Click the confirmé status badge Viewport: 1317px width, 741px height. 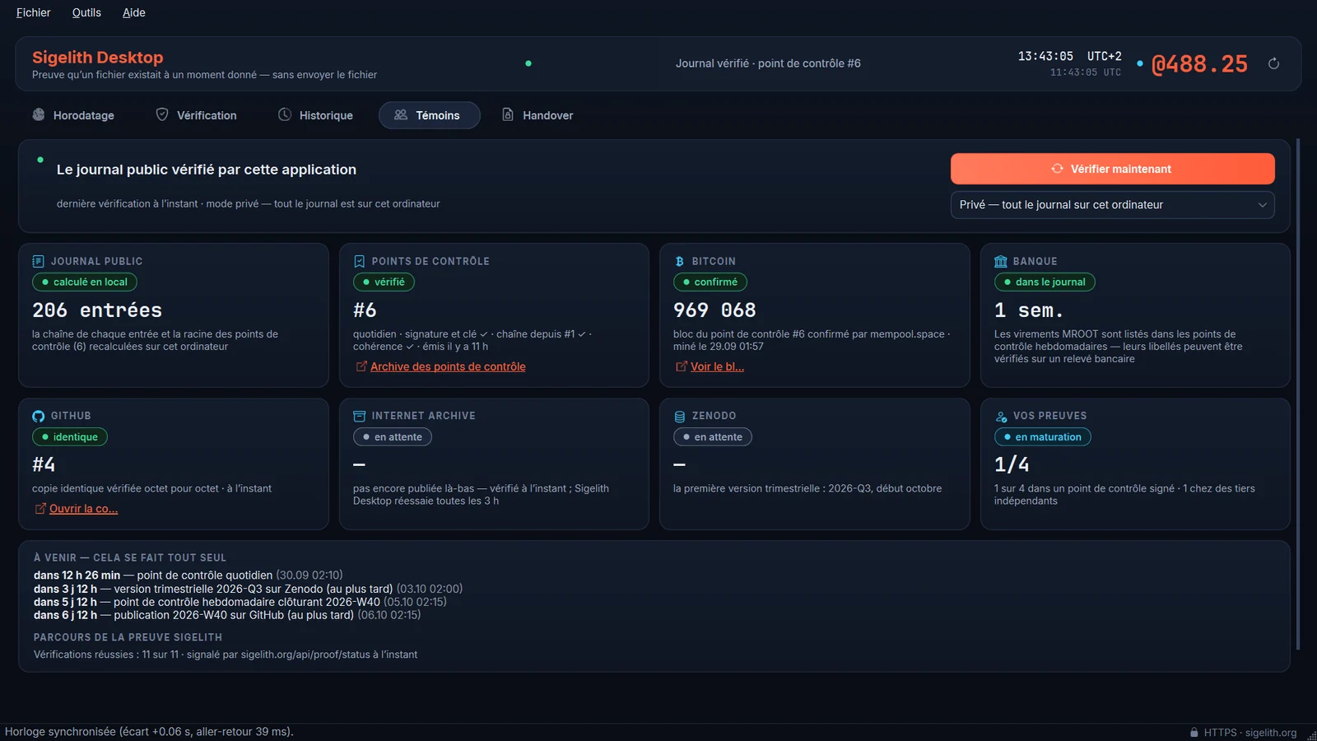(x=710, y=282)
